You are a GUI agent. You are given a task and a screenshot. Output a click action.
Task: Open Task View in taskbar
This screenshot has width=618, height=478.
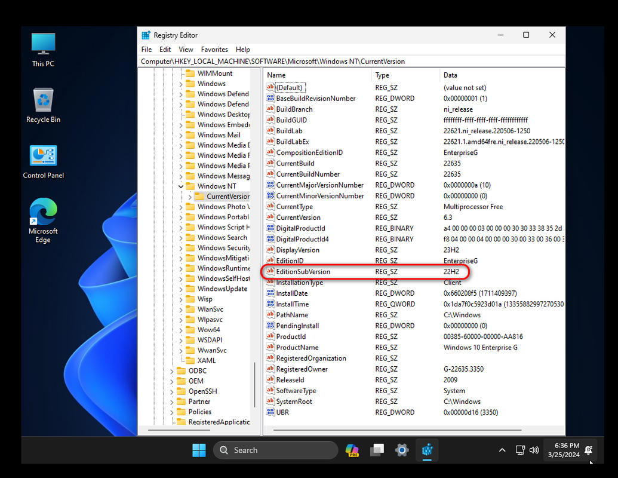click(x=377, y=450)
